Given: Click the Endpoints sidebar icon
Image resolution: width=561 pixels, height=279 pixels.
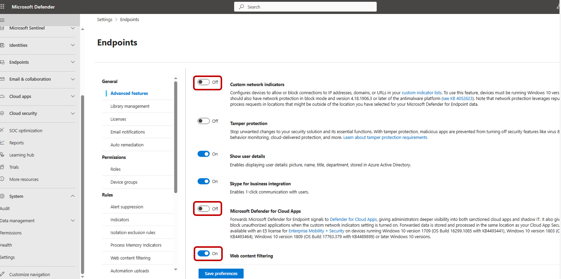Looking at the screenshot, I should [x=2, y=62].
